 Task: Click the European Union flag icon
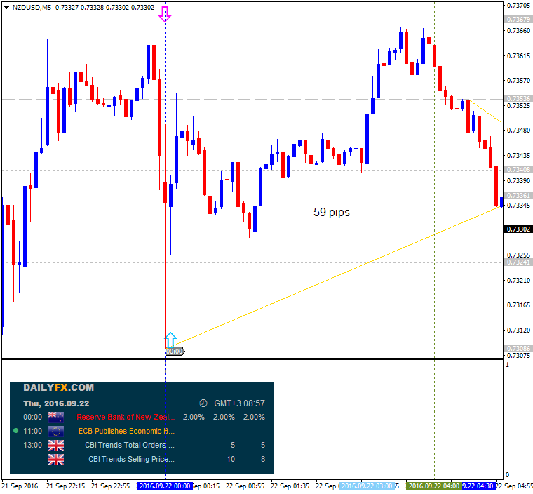pos(56,431)
